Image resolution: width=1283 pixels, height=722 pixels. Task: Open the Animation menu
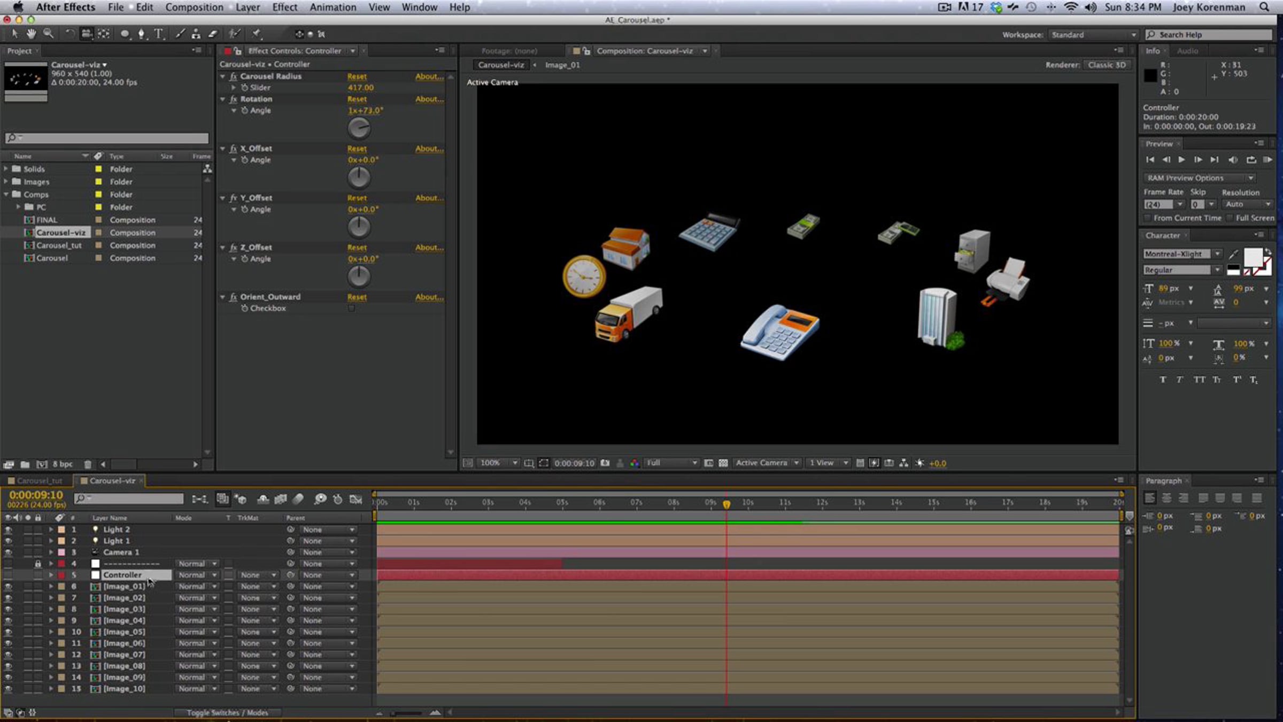(333, 7)
